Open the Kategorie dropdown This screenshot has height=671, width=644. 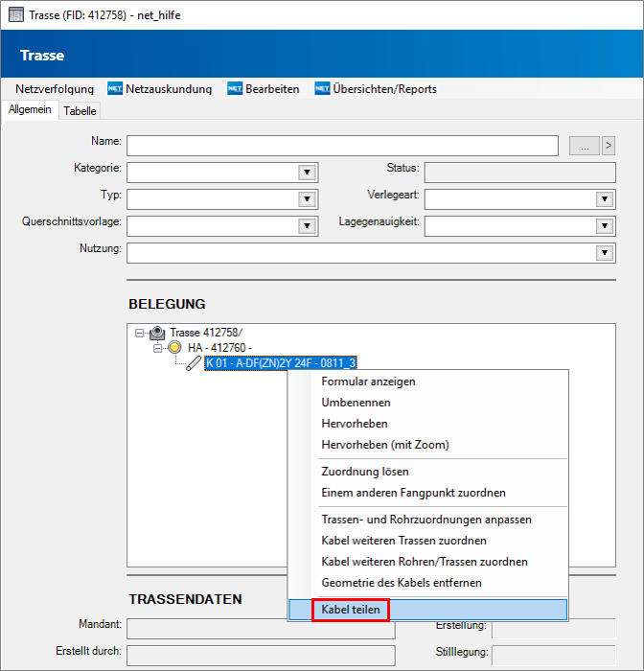click(307, 173)
